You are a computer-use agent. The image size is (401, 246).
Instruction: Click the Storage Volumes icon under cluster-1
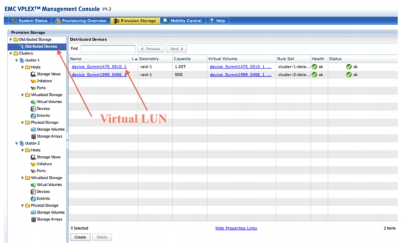(33, 129)
